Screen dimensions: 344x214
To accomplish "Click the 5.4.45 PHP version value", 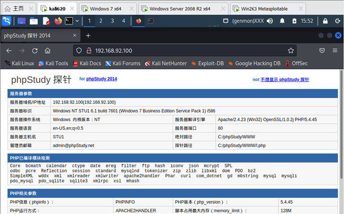I will (x=286, y=202).
